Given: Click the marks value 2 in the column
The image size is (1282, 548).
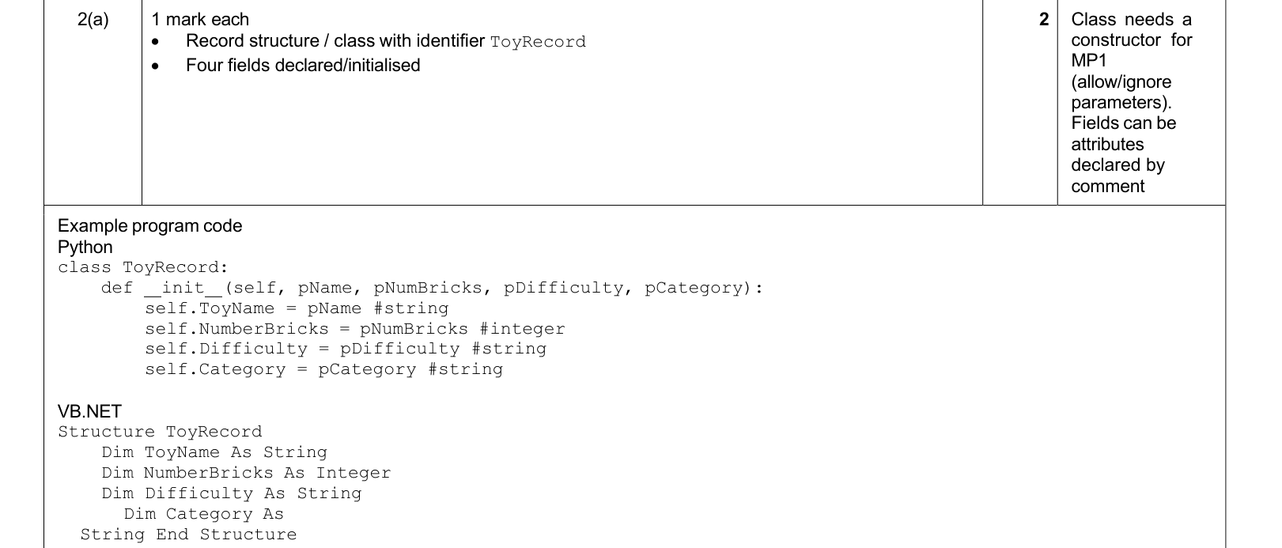Looking at the screenshot, I should (1044, 20).
